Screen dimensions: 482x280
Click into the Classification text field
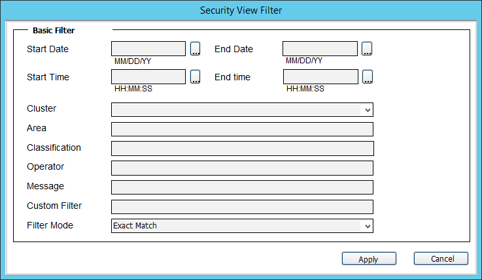(x=243, y=148)
